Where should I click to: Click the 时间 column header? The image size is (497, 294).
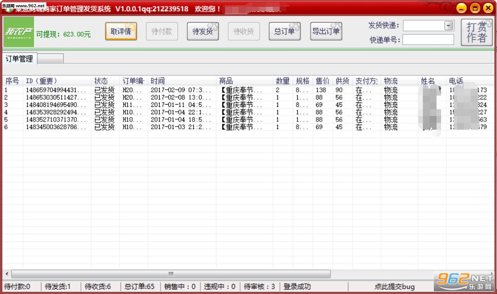click(x=182, y=81)
